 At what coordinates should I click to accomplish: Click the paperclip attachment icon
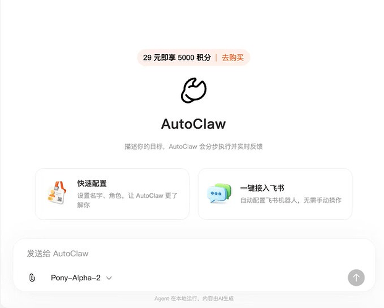(32, 278)
